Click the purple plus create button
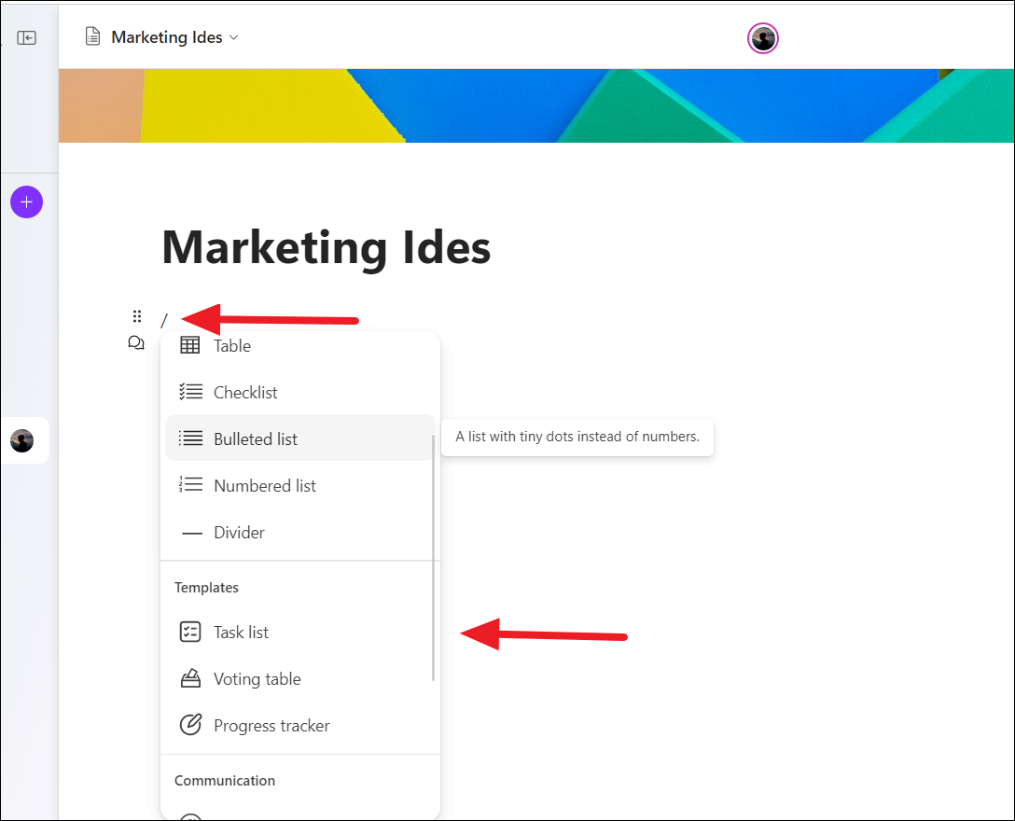1015x821 pixels. [x=26, y=202]
